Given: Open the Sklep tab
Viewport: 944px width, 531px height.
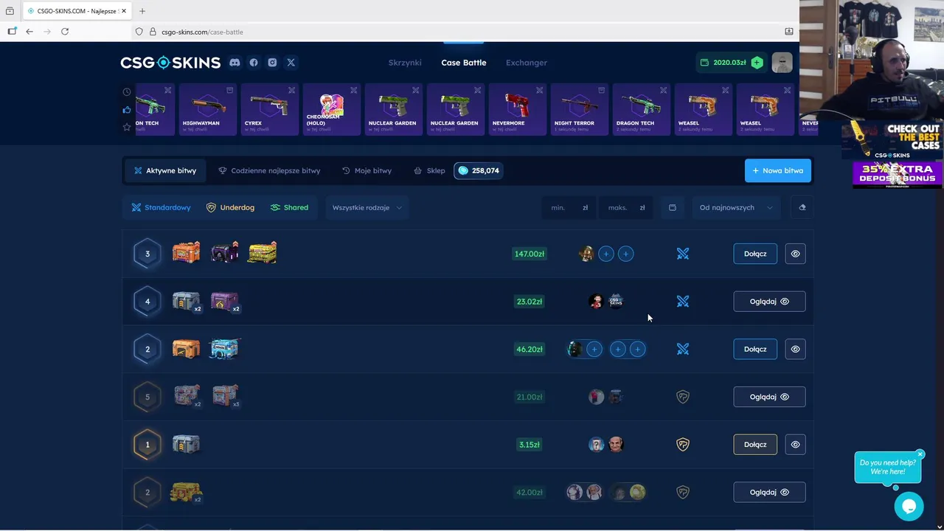Looking at the screenshot, I should [429, 170].
